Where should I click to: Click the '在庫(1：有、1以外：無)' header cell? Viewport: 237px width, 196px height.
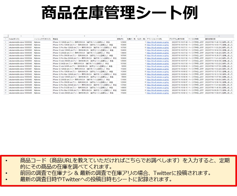click(136, 39)
